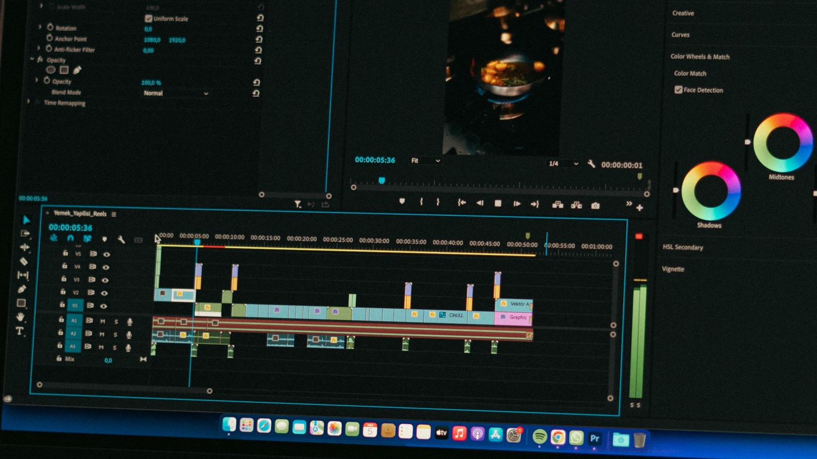The width and height of the screenshot is (817, 459).
Task: Click the Export Frame camera icon
Action: click(595, 206)
